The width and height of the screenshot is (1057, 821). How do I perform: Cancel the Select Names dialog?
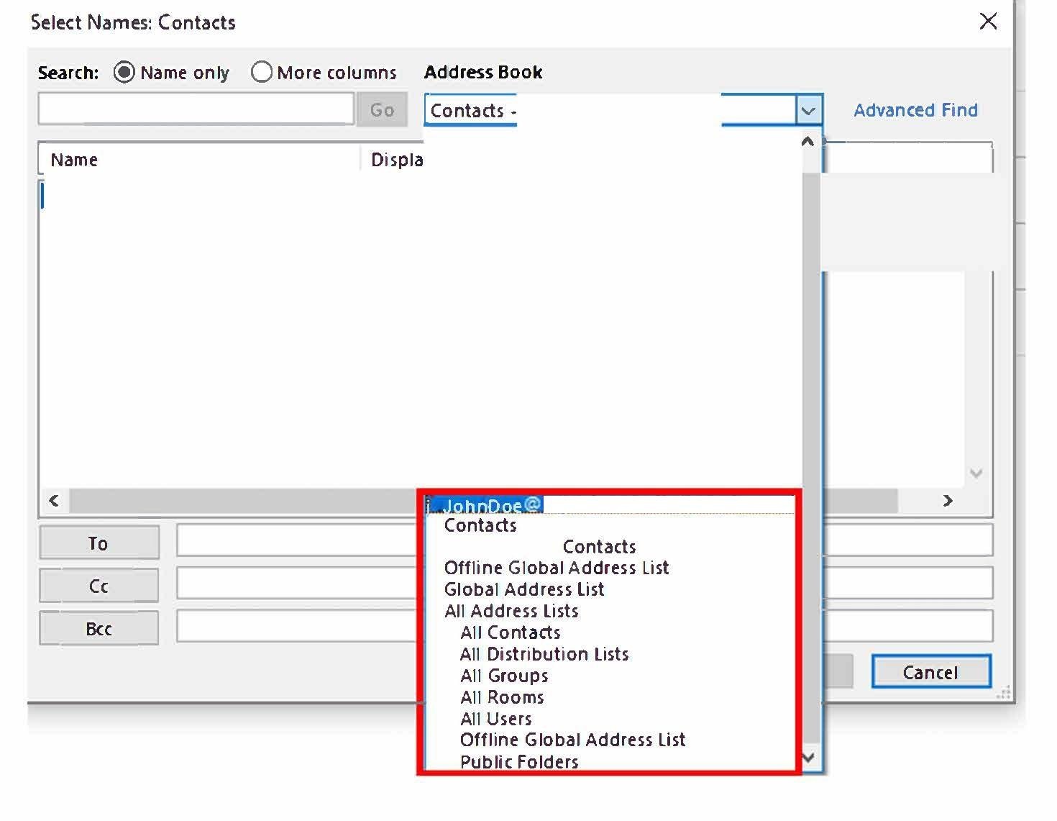930,672
